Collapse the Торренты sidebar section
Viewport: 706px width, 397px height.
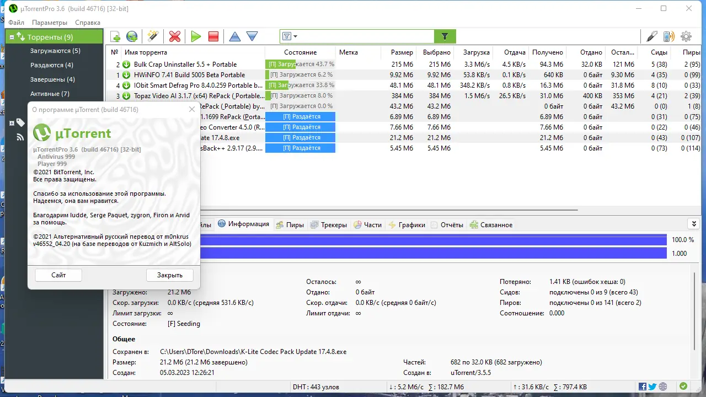[11, 36]
